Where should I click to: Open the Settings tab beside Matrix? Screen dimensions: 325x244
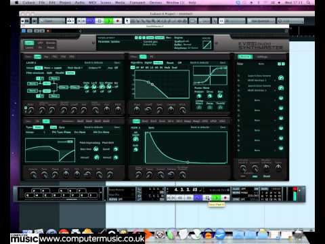[262, 57]
